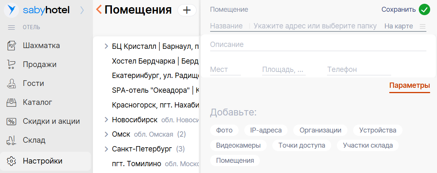Open Настройки gear icon

[12, 161]
